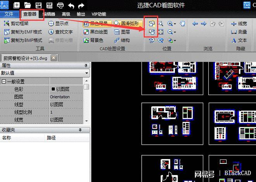Toggle 文本 text visibility

[x=239, y=40]
